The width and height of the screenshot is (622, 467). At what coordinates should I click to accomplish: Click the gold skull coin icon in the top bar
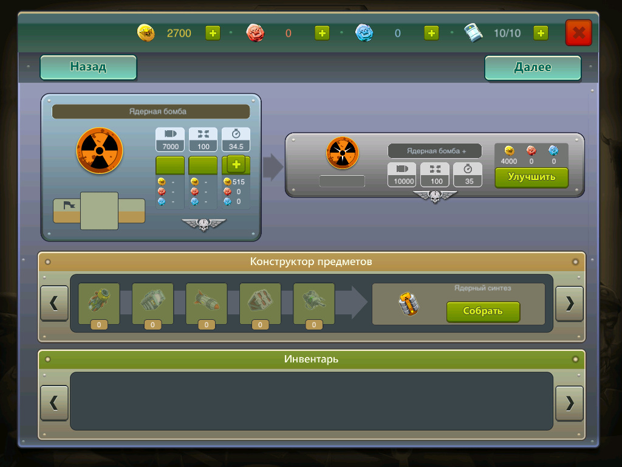146,33
